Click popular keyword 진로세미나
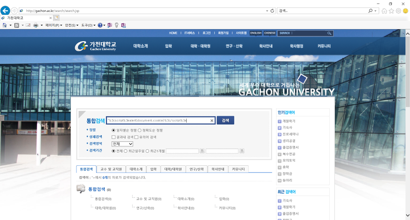410x220 pixels. (x=290, y=134)
